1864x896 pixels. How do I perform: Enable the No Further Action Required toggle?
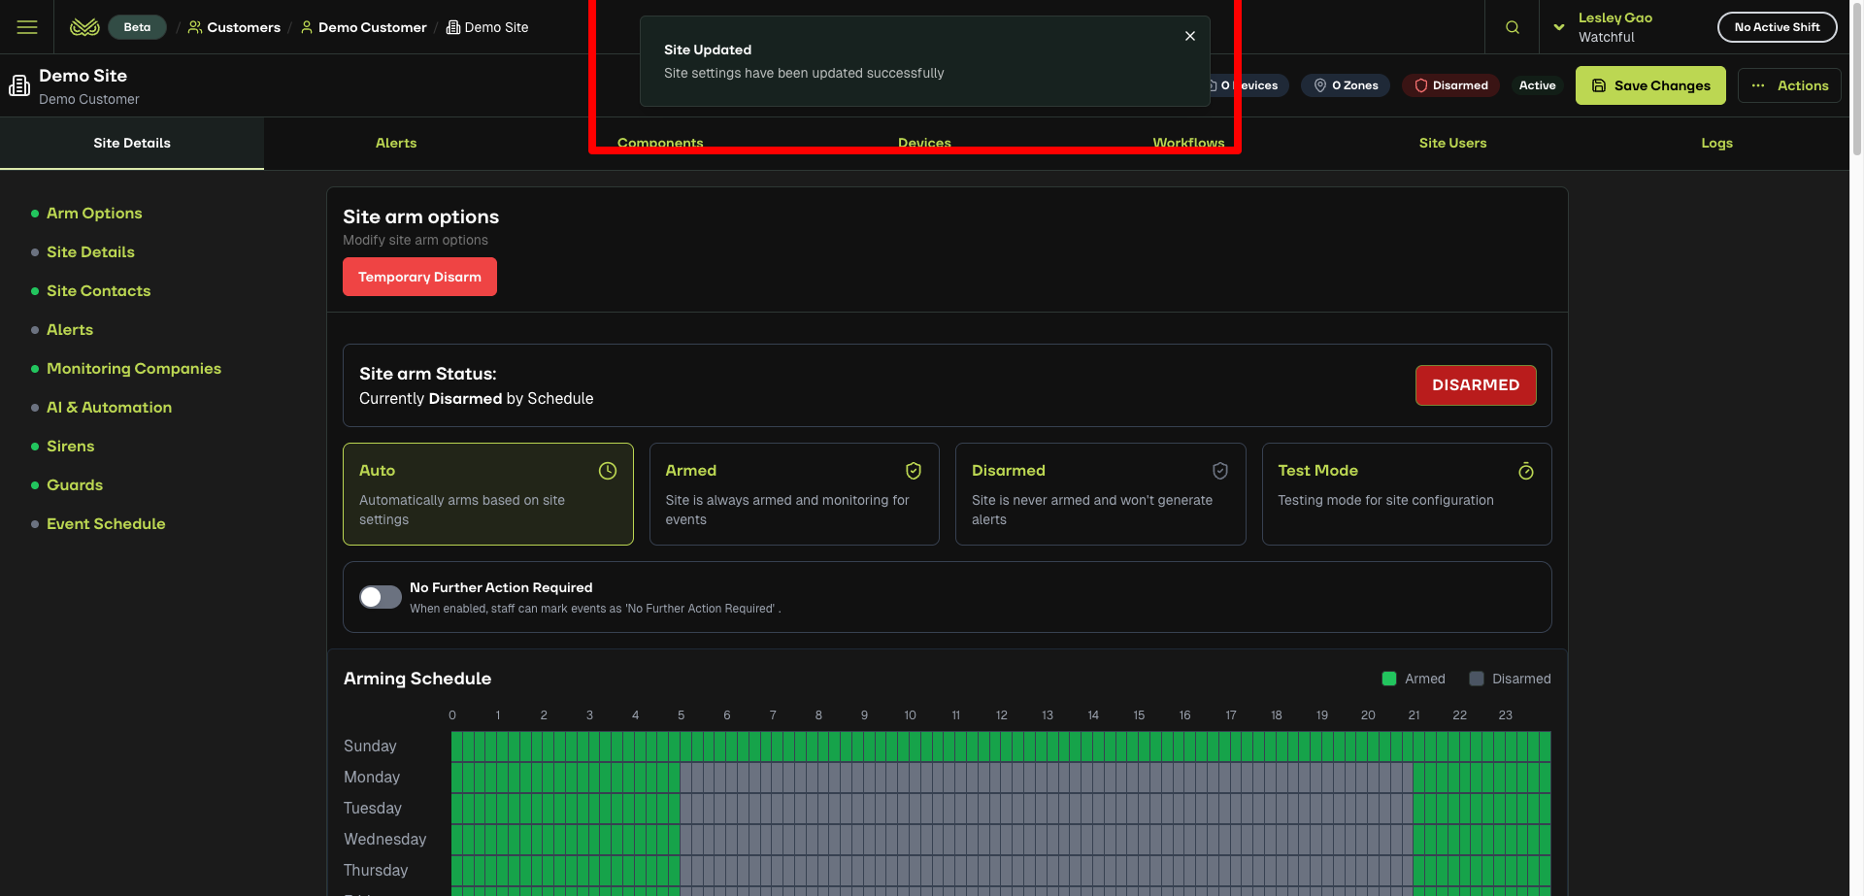point(381,597)
